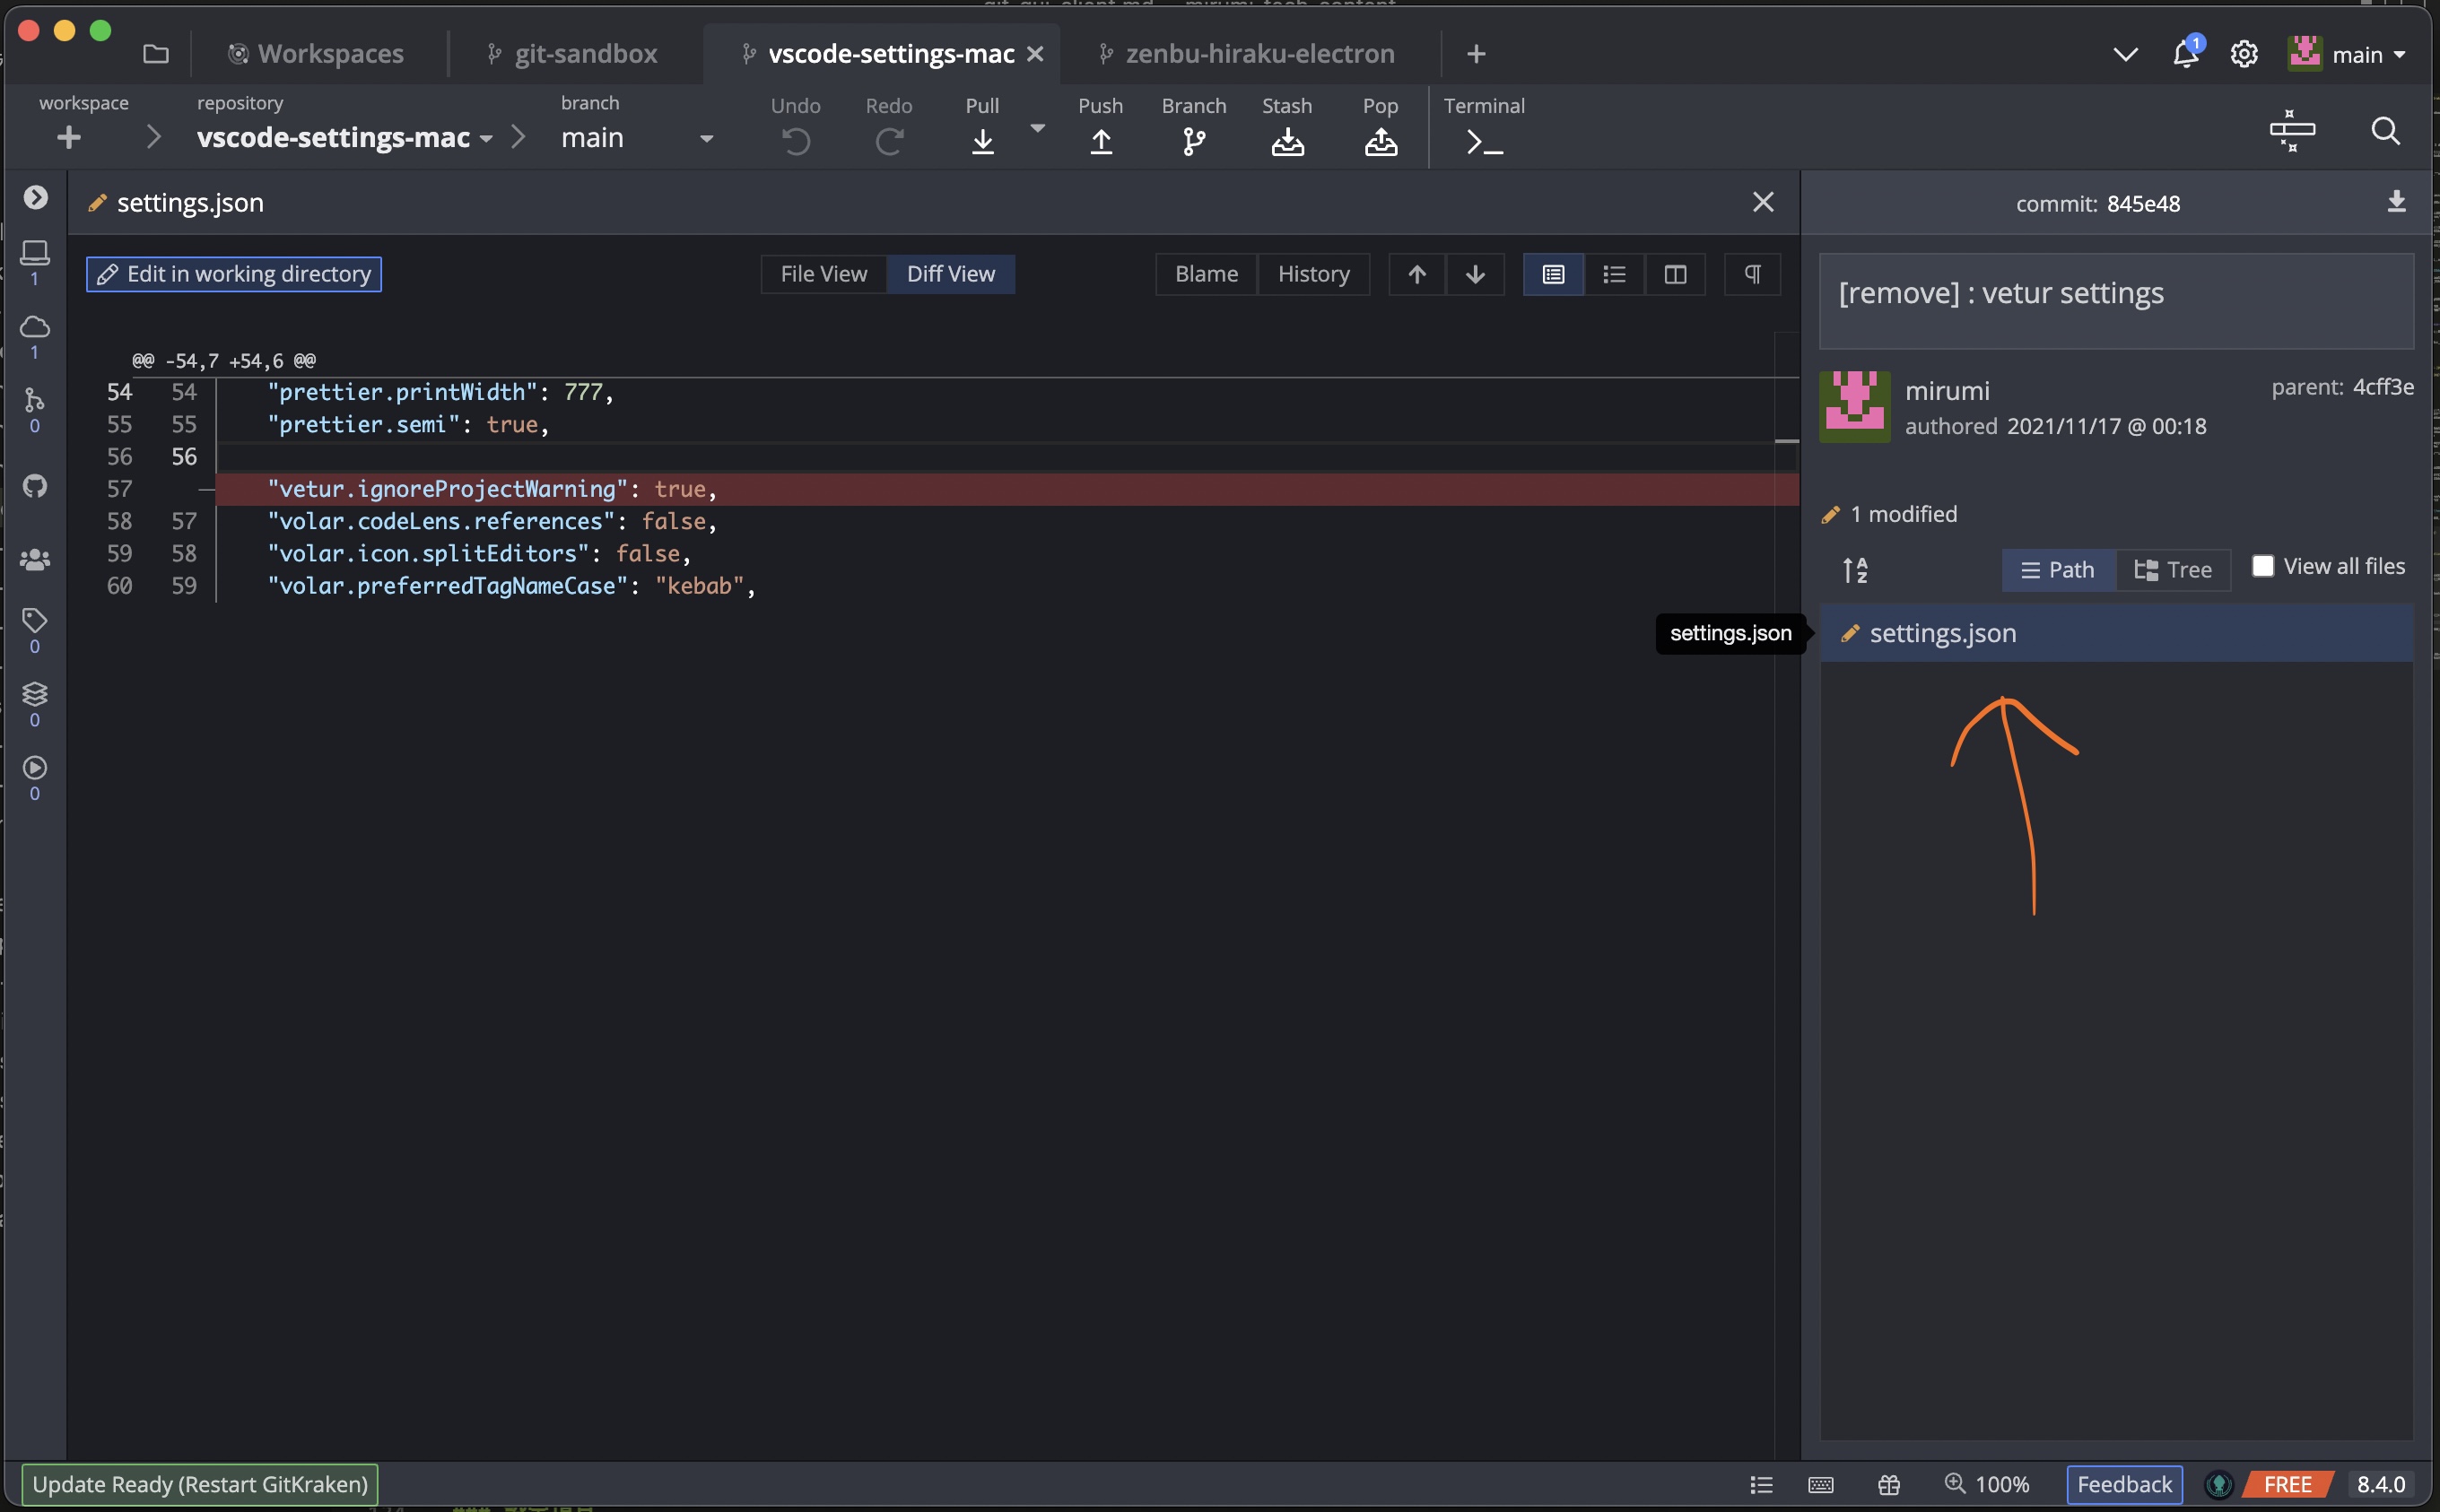Toggle show whitespace pilcrow button
This screenshot has width=2440, height=1512.
pos(1752,274)
